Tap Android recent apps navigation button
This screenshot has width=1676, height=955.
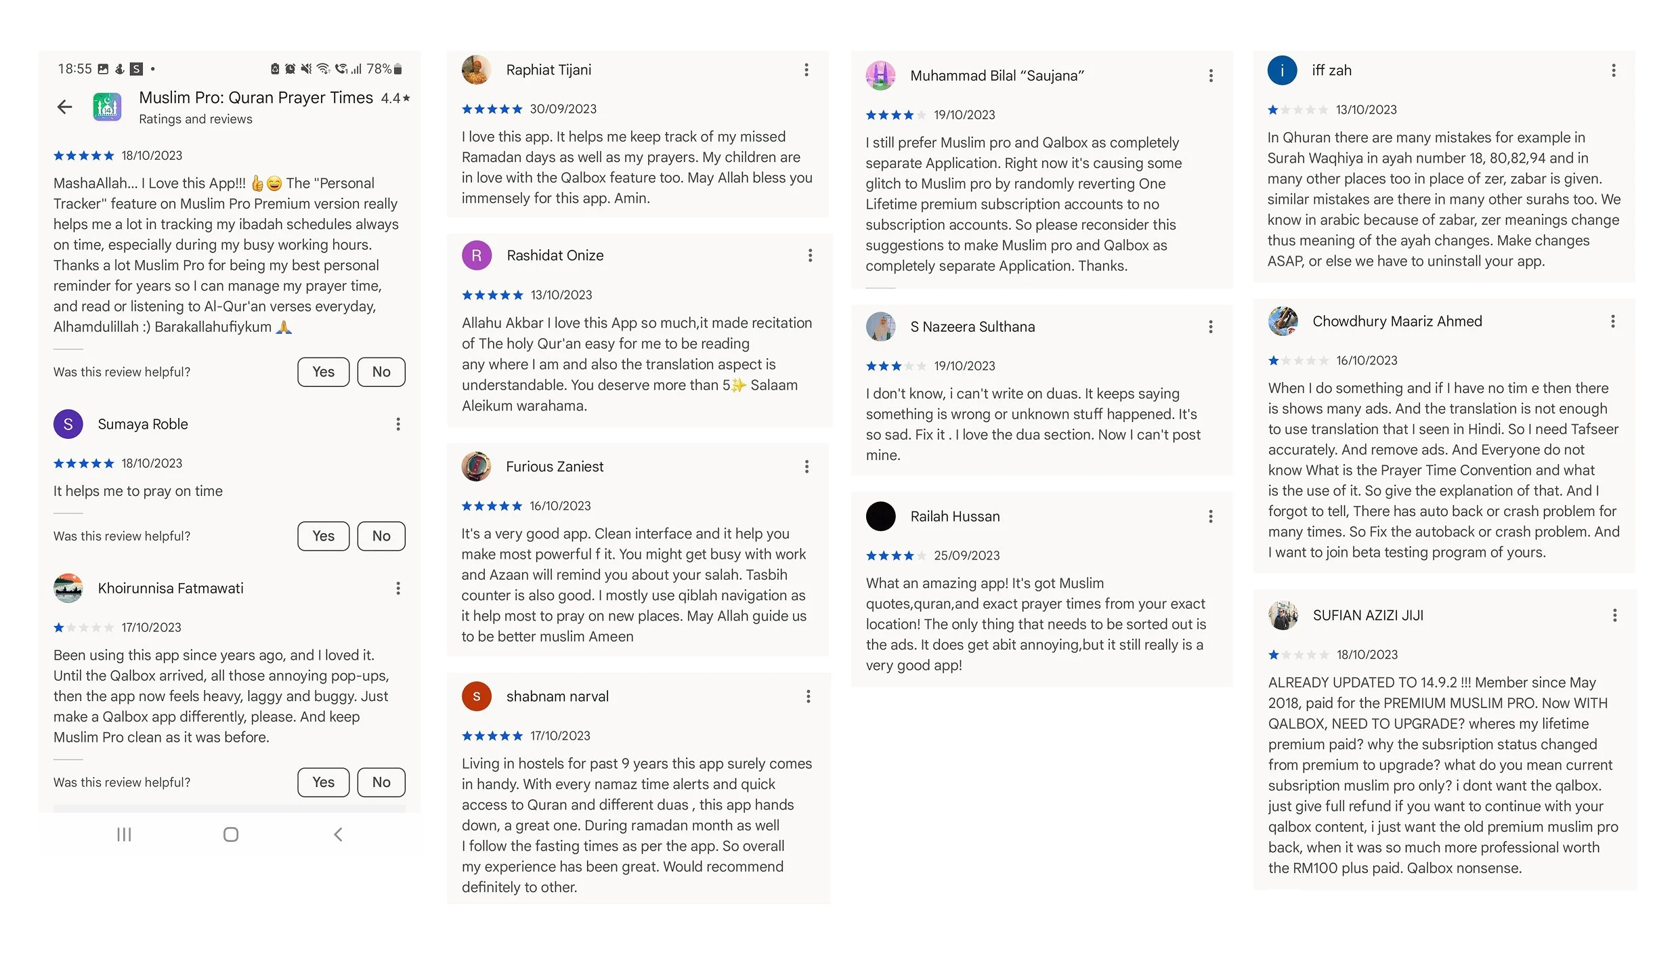pos(124,834)
